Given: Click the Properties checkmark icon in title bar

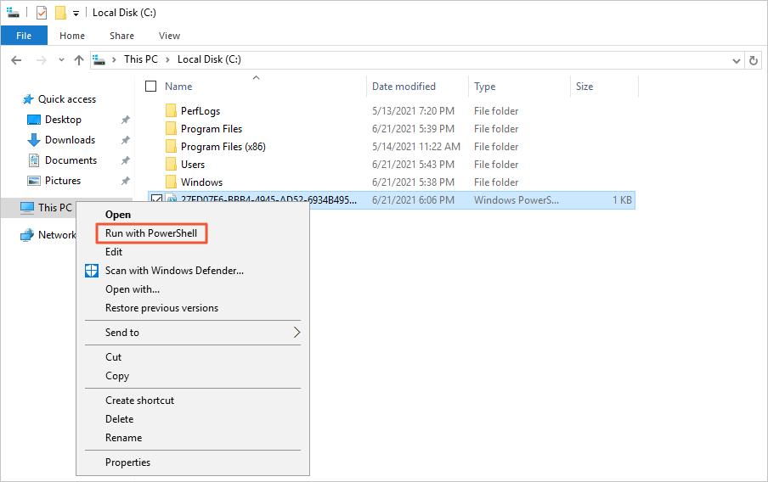Looking at the screenshot, I should coord(42,13).
